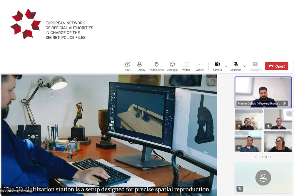Click the Marcin Dębek name label
294x196 pixels.
[x=258, y=104]
